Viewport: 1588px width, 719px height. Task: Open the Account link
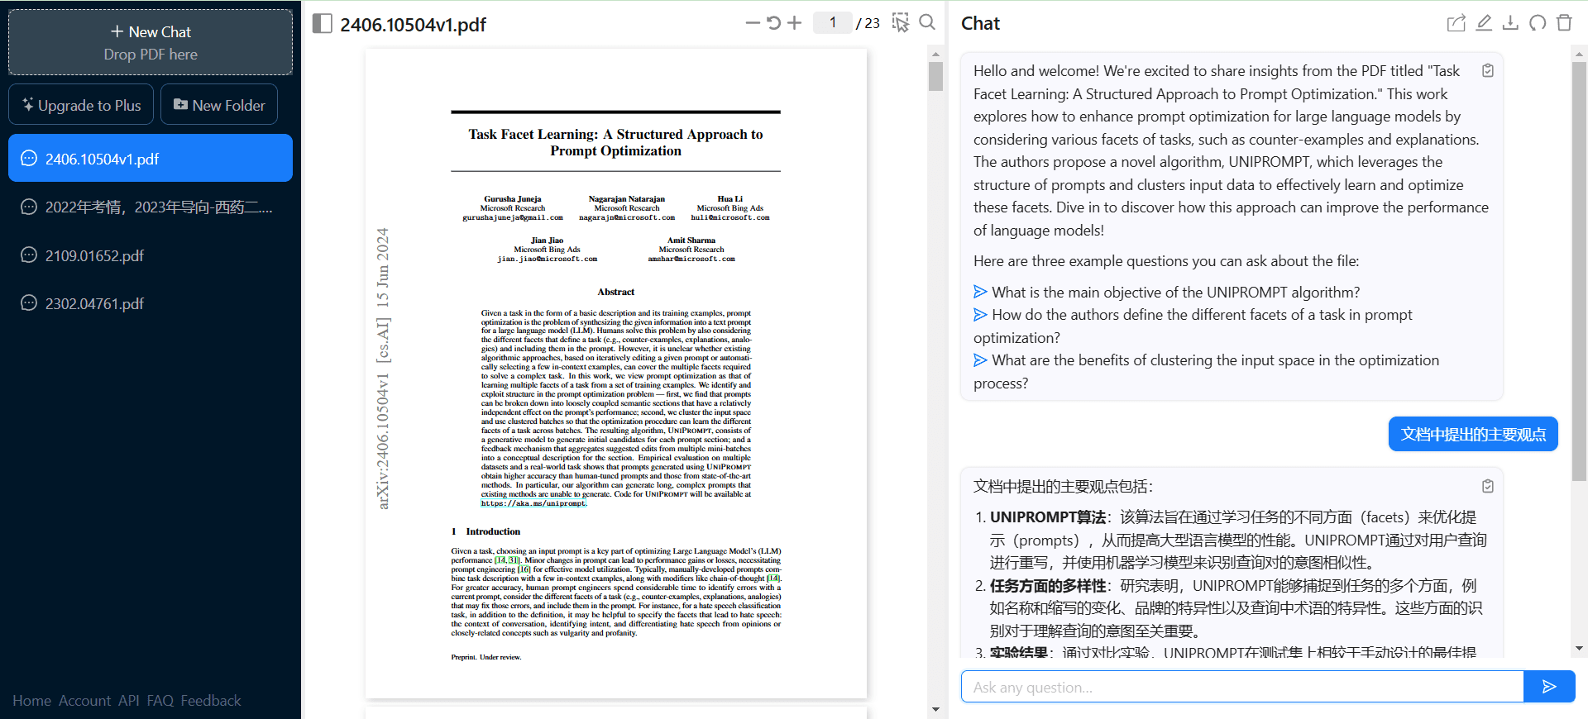pos(84,701)
